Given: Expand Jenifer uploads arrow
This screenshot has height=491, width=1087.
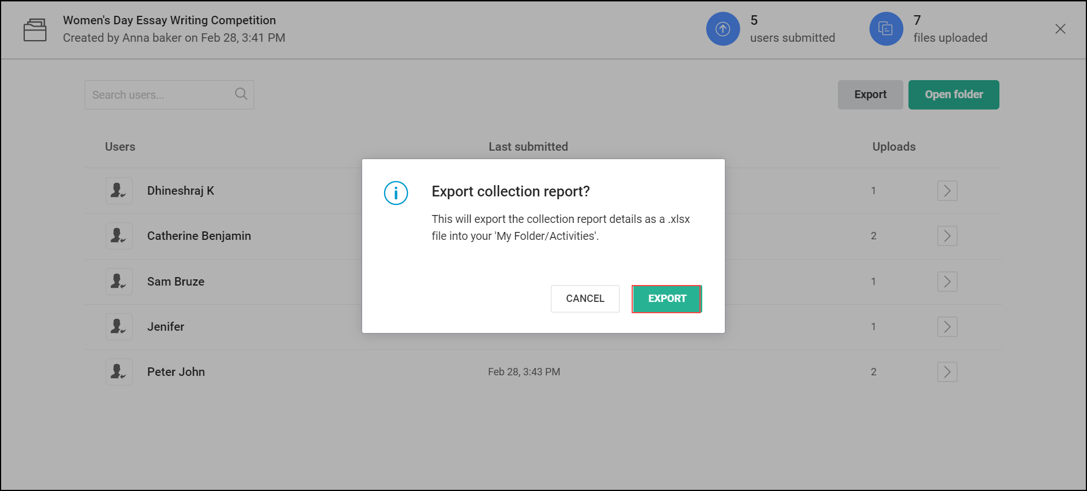Looking at the screenshot, I should pyautogui.click(x=947, y=327).
